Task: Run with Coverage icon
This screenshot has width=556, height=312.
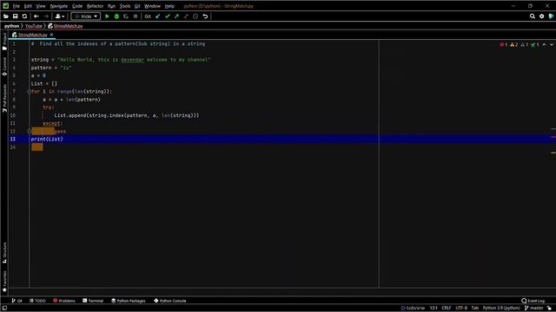Action: point(126,16)
